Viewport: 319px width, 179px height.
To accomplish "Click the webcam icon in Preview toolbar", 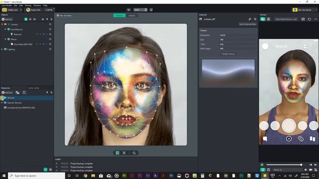I will [269, 19].
